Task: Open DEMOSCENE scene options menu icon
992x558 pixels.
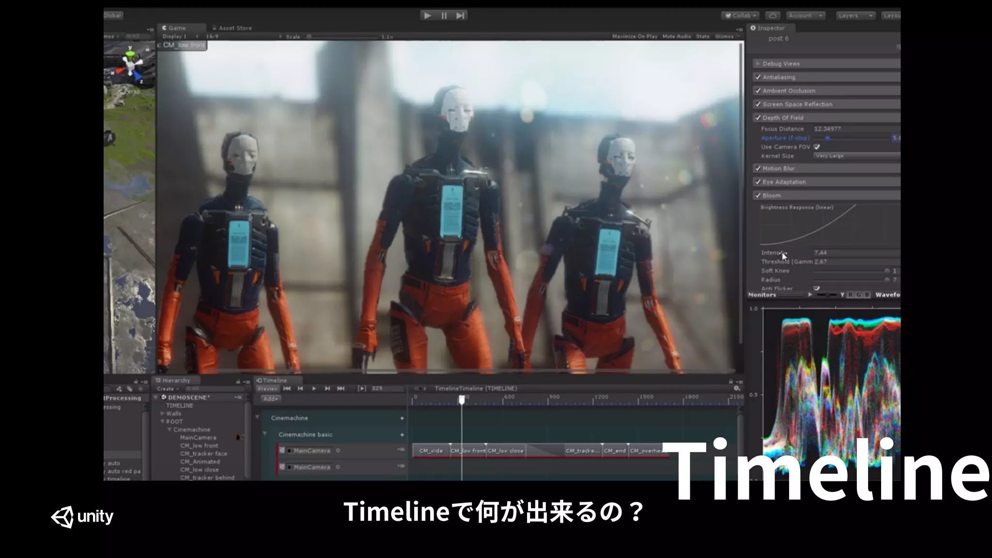Action: (238, 397)
